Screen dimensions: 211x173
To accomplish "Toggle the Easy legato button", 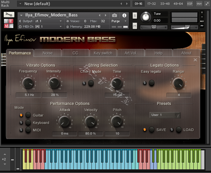I will click(x=151, y=83).
